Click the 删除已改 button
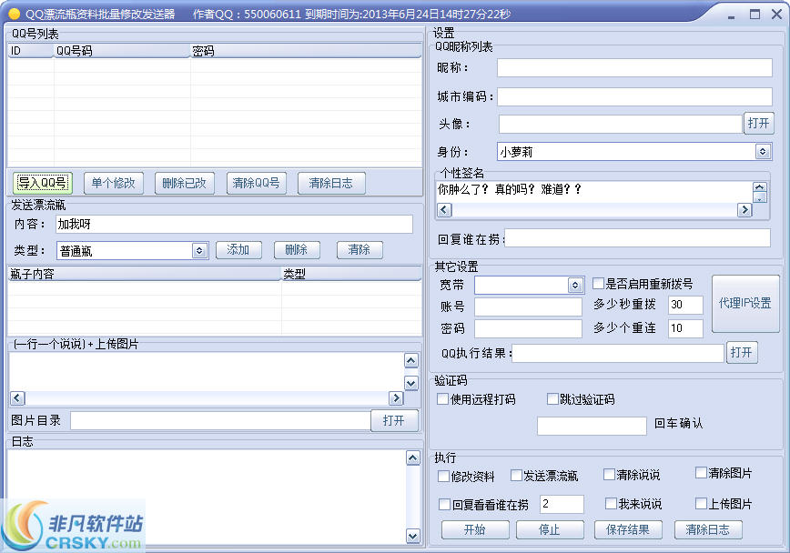The width and height of the screenshot is (790, 553). (x=185, y=183)
